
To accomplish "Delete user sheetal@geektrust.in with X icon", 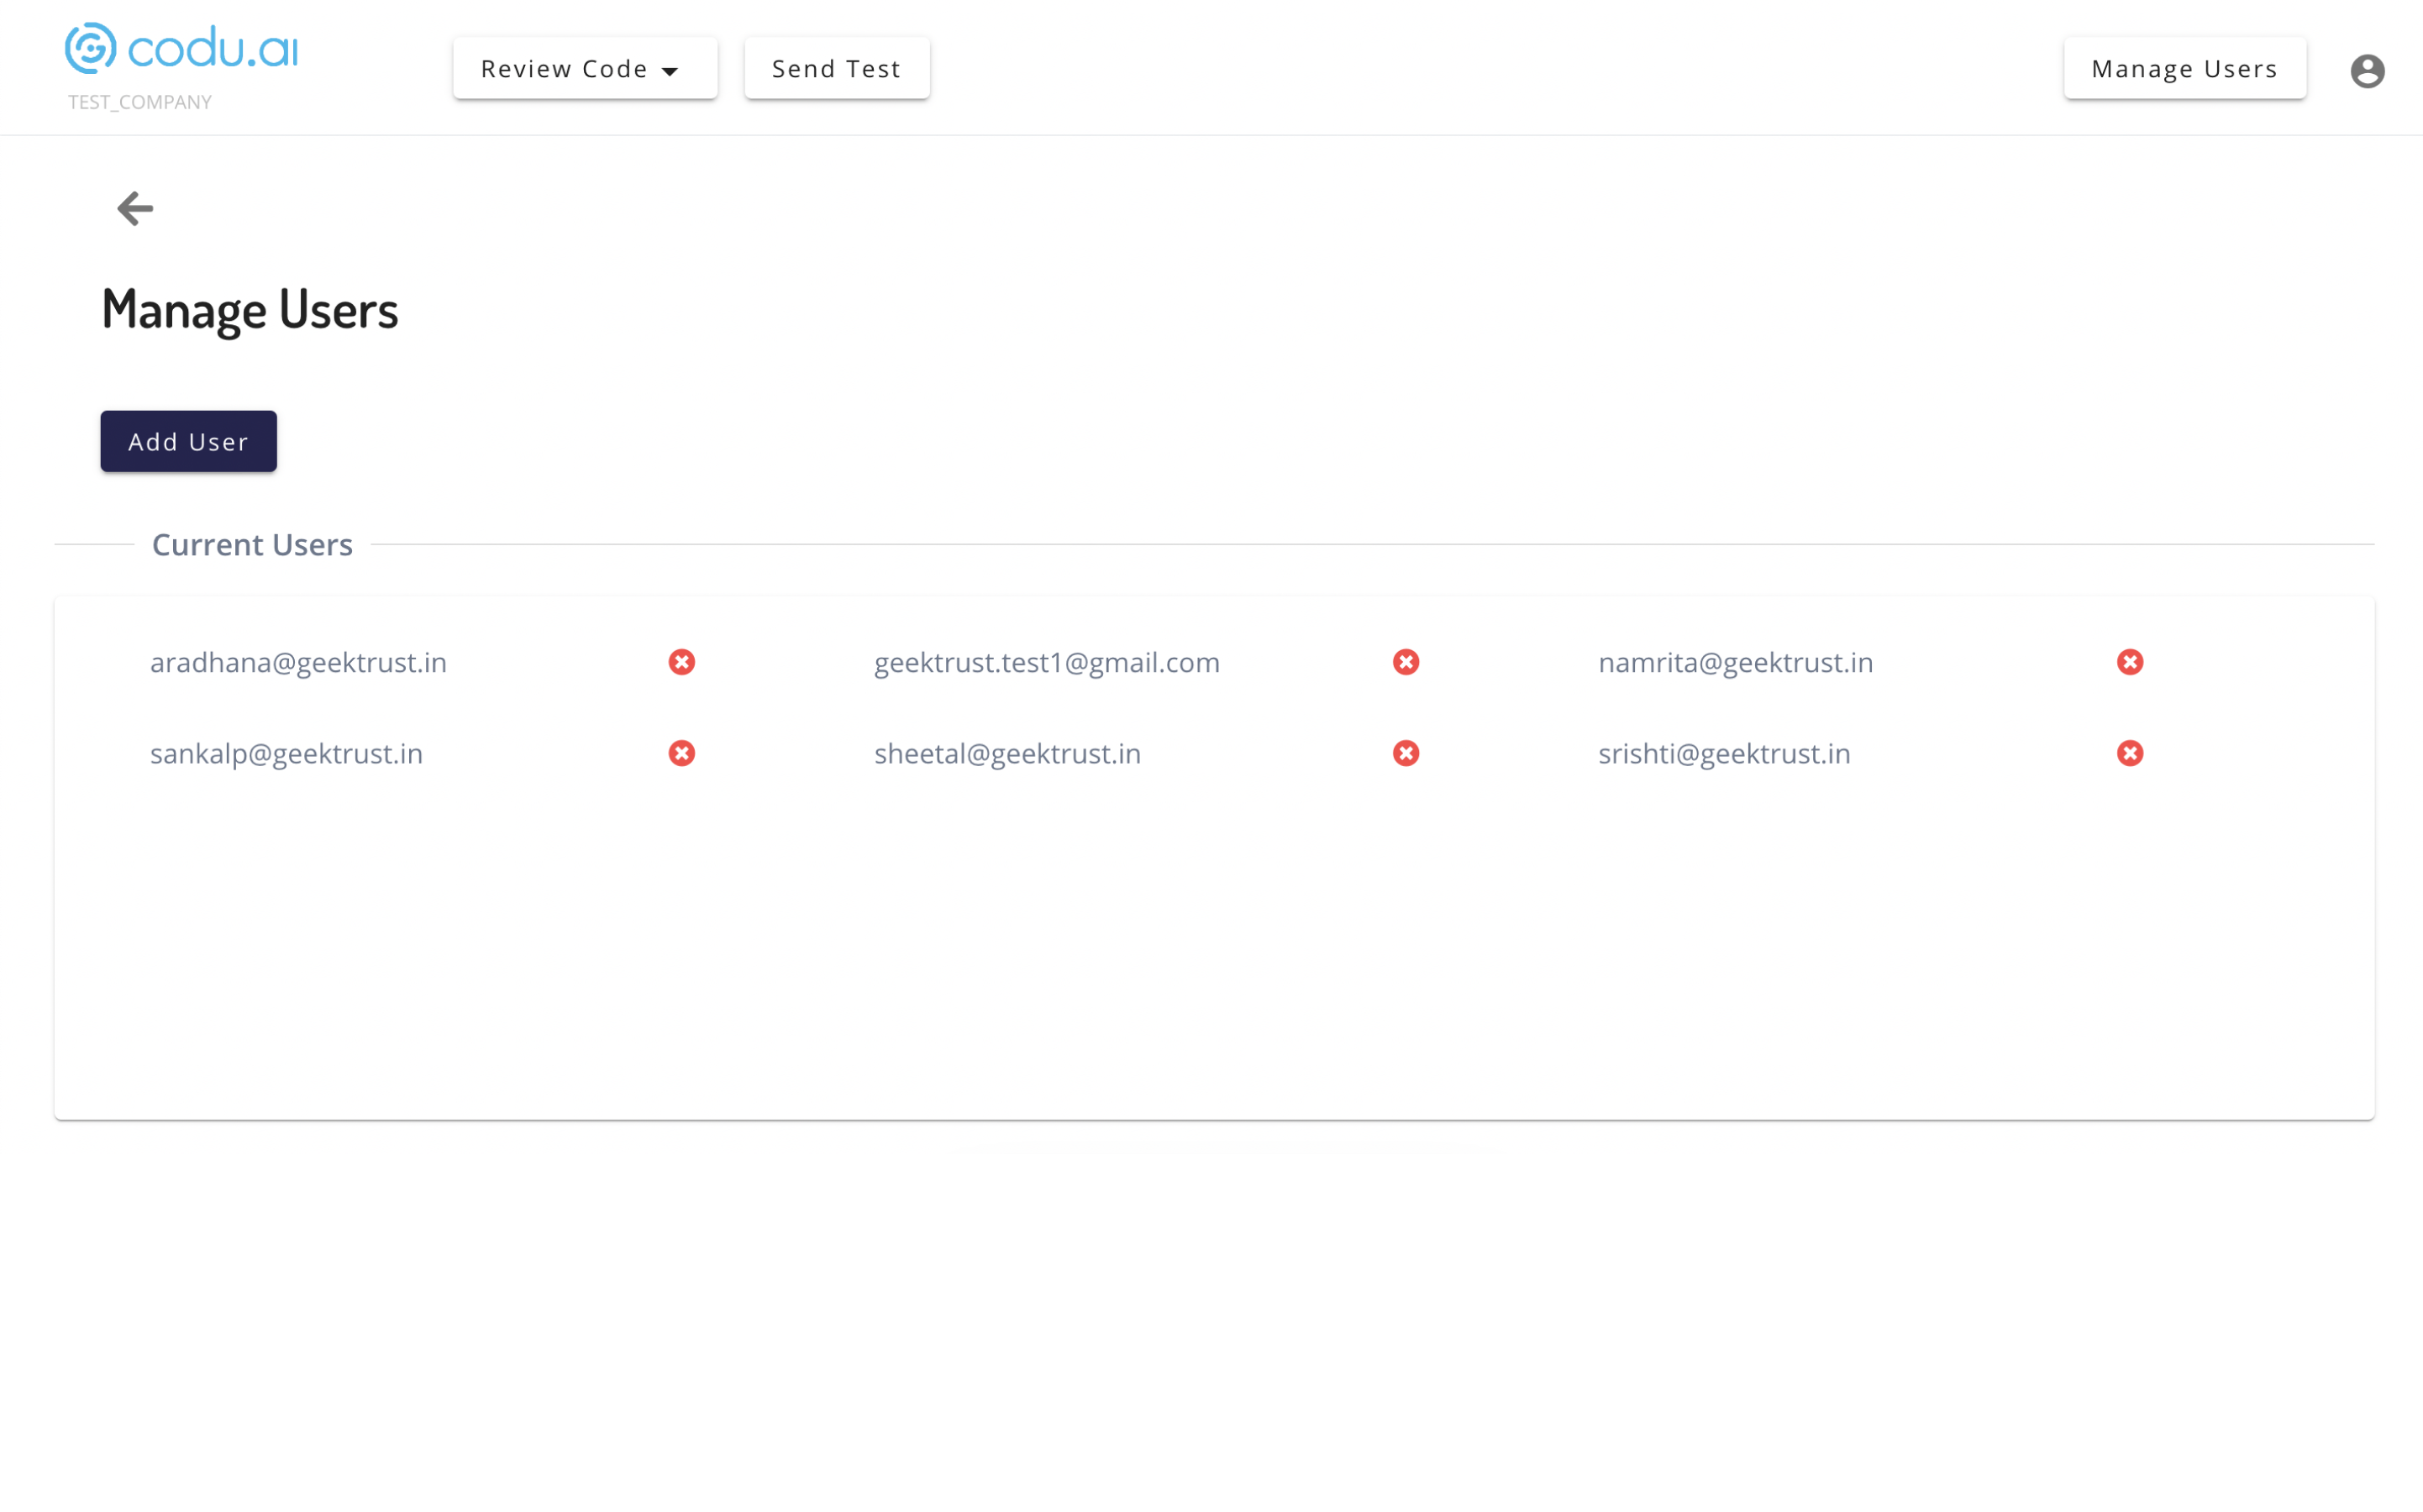I will [1405, 753].
